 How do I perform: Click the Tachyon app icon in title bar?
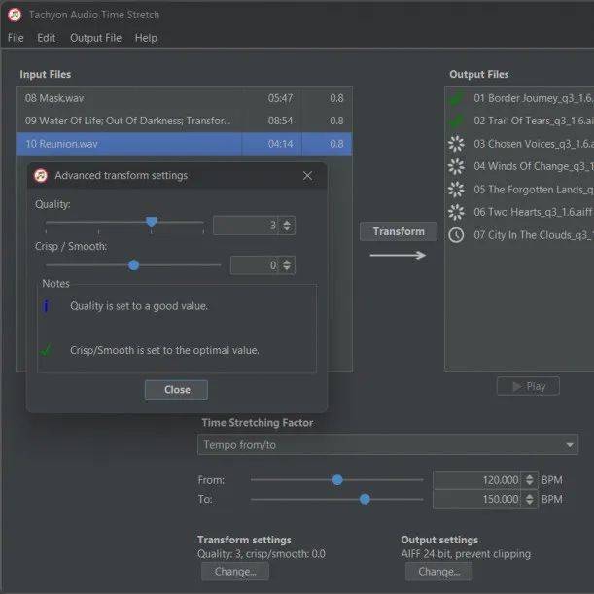tap(14, 15)
